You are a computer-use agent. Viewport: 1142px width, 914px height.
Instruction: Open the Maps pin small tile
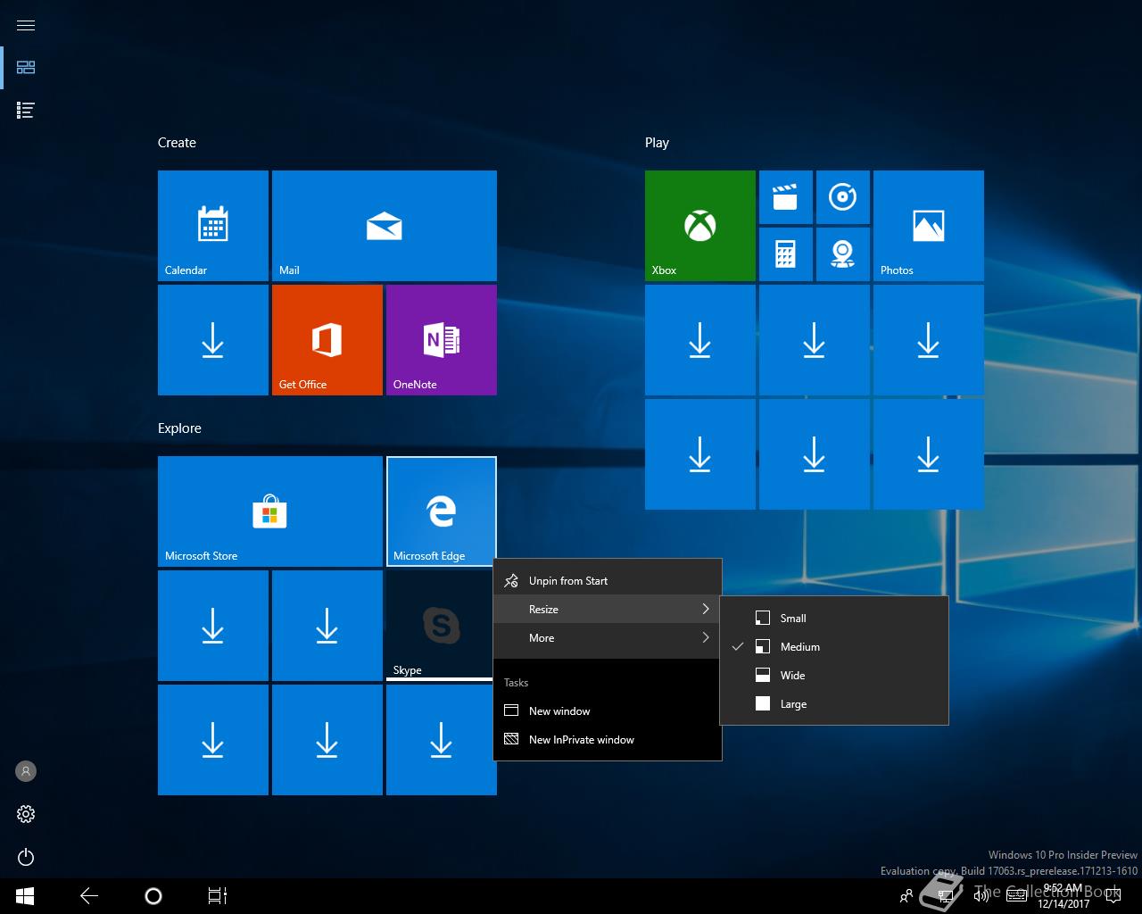(843, 254)
